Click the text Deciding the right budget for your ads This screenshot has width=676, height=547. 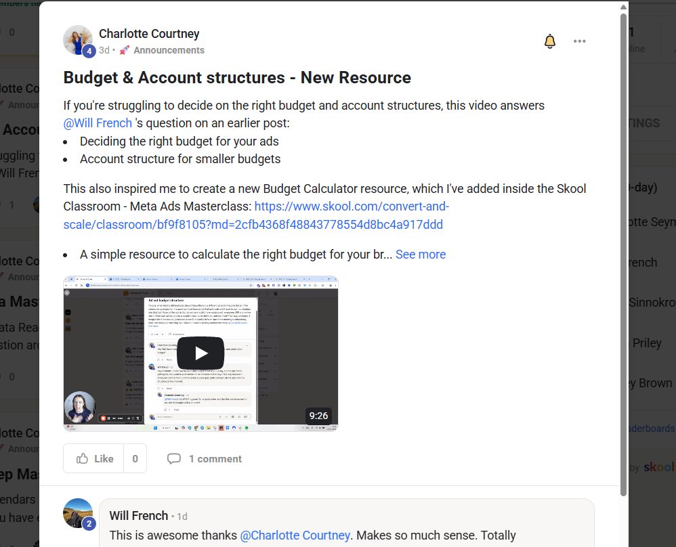tap(179, 141)
